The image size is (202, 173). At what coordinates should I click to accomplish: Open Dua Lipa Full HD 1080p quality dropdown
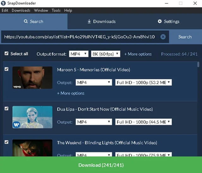[144, 122]
